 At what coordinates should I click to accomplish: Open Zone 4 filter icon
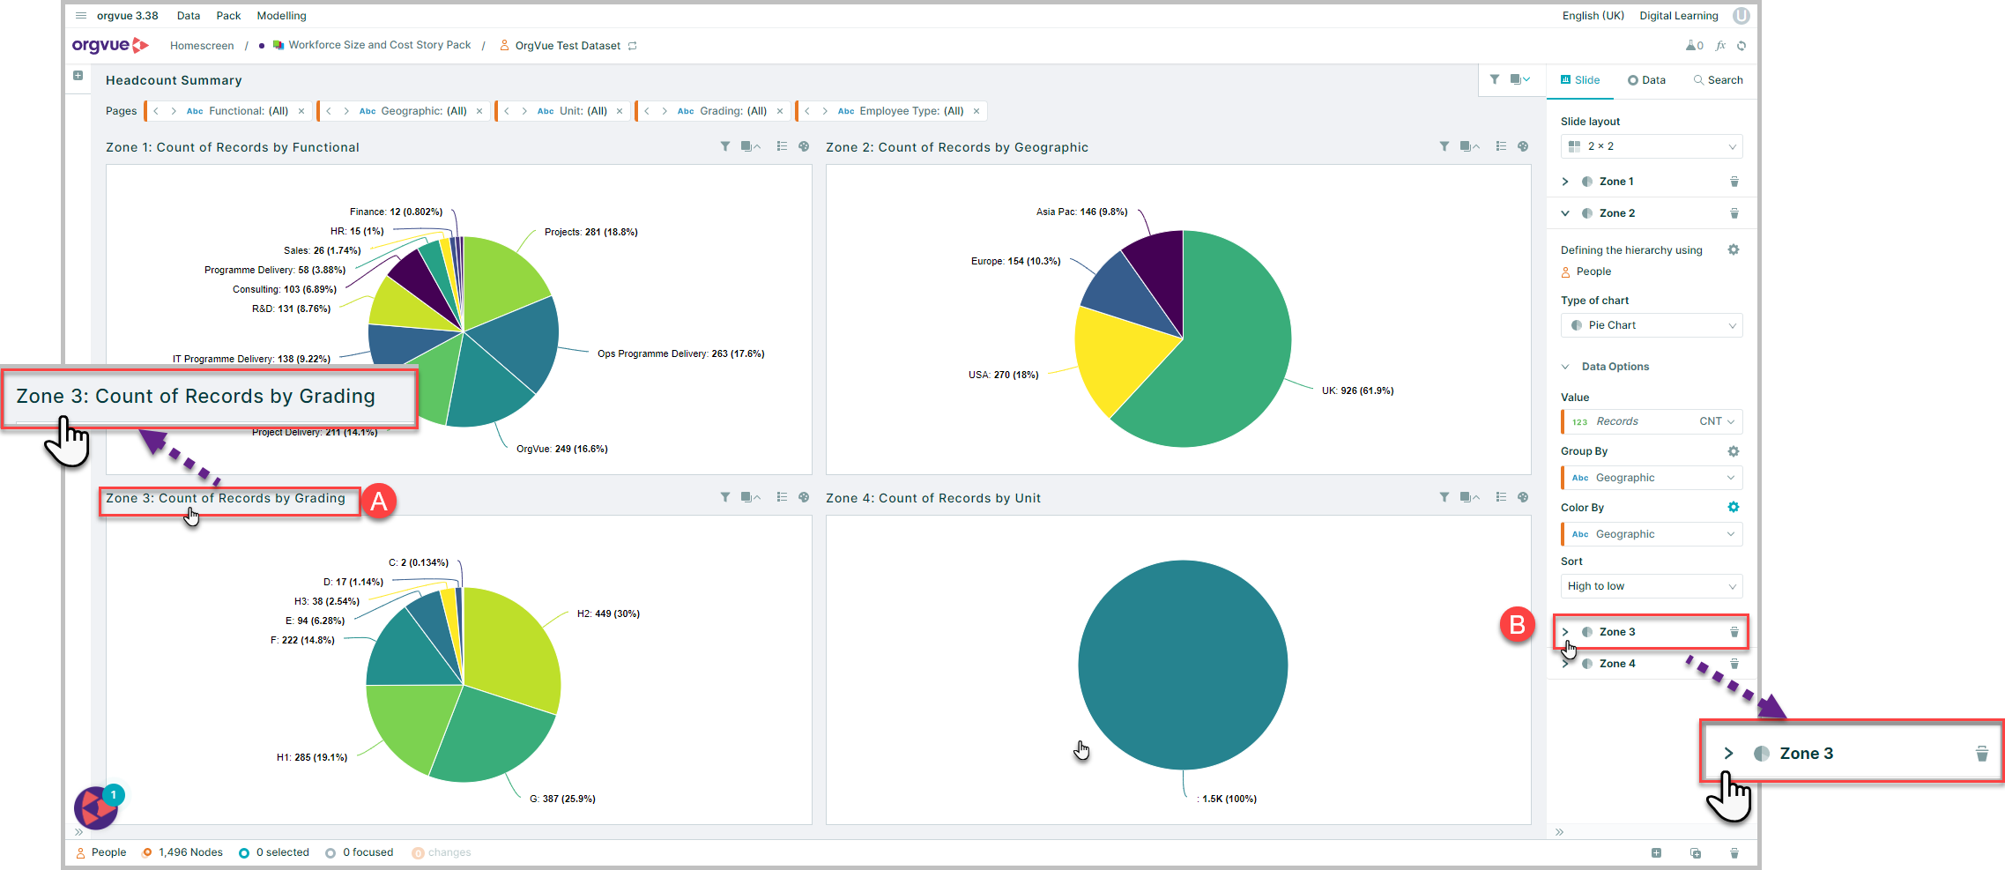[x=1444, y=497]
